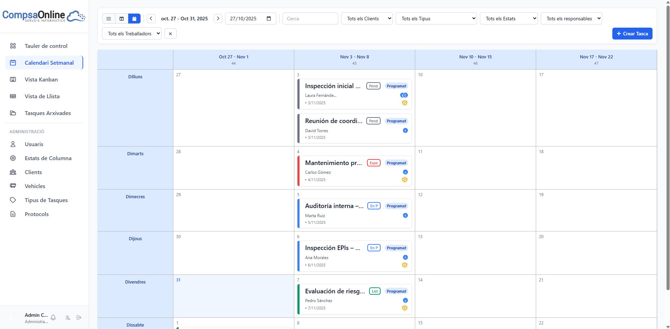Screen dimensions: 670x329
Task: Open the Inspección EPIs task card
Action: tap(354, 256)
